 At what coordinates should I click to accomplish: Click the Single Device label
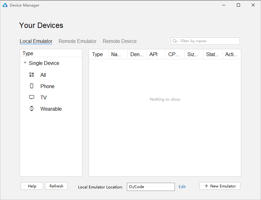tap(44, 63)
